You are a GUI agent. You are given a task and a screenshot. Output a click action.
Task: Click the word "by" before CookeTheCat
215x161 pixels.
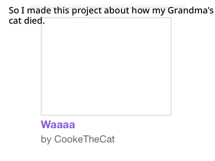click(x=46, y=140)
